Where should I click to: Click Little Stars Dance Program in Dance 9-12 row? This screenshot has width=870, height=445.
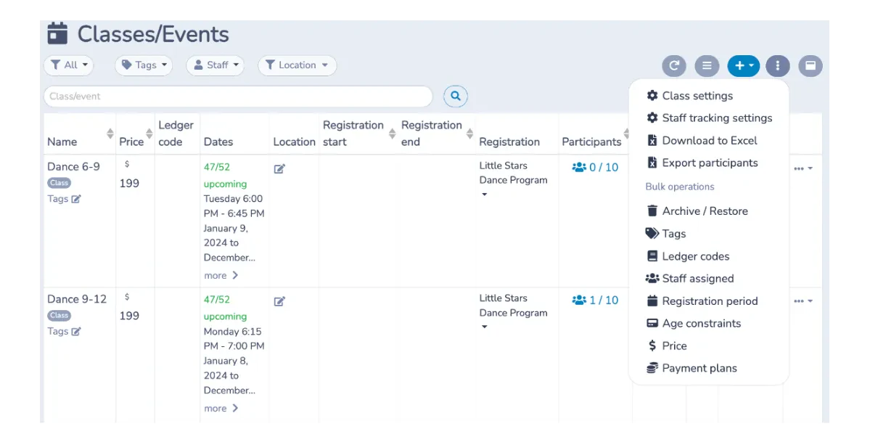[x=513, y=305]
